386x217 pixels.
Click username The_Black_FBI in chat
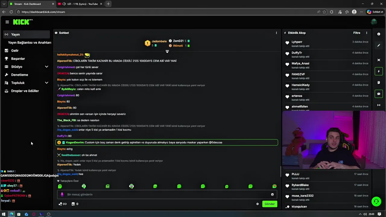pos(67,120)
